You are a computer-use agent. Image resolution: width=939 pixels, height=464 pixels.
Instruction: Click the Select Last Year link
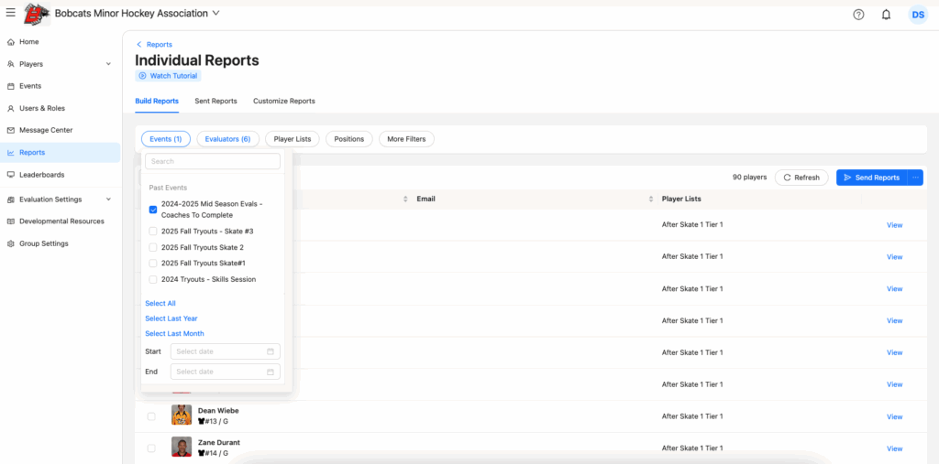click(x=171, y=318)
